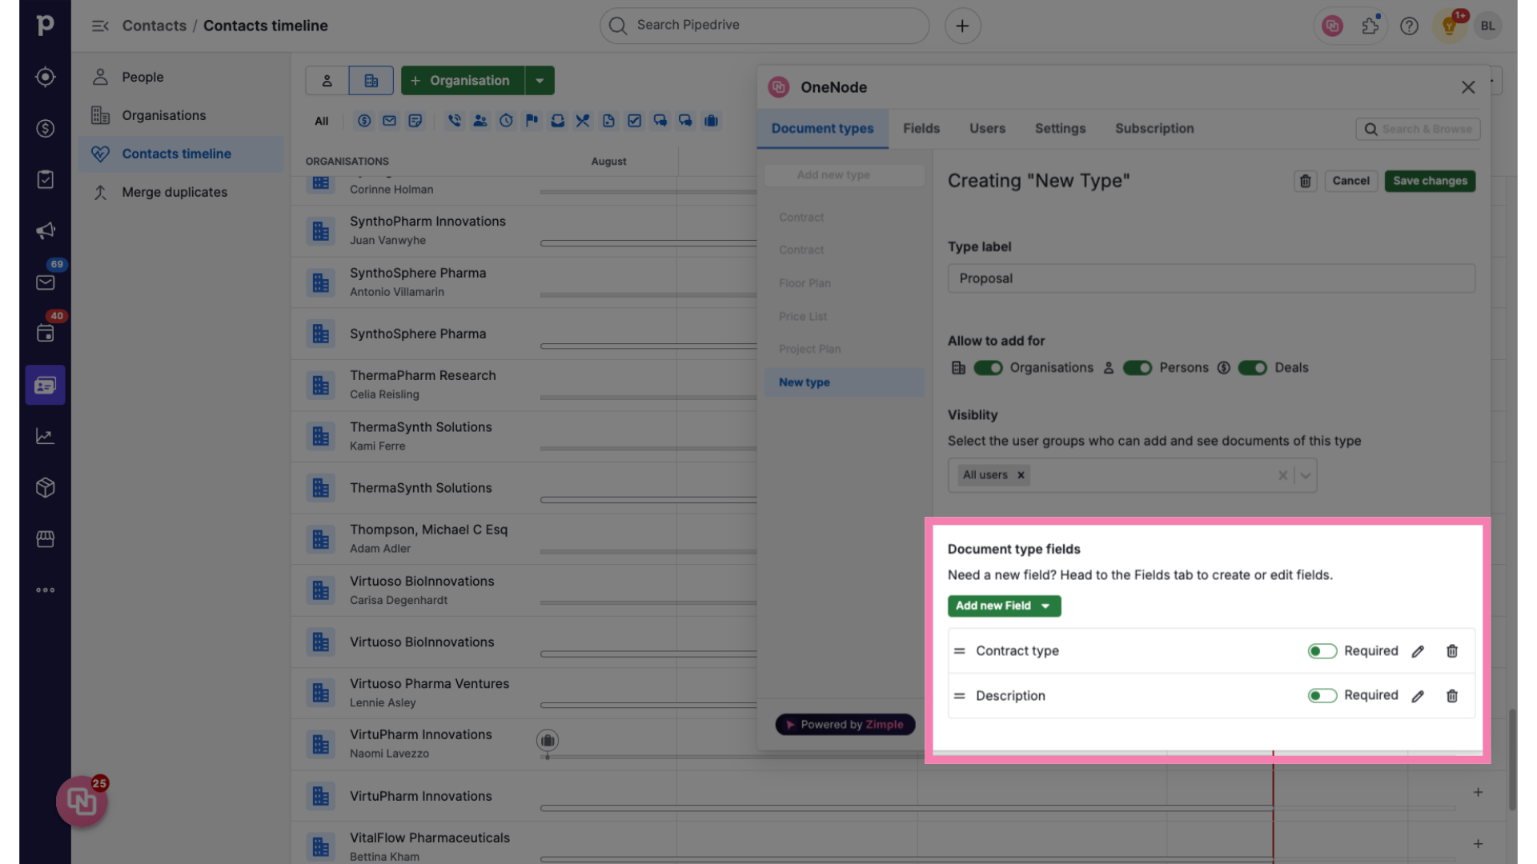The height and width of the screenshot is (864, 1537).
Task: Remove the All users tag
Action: click(1021, 475)
